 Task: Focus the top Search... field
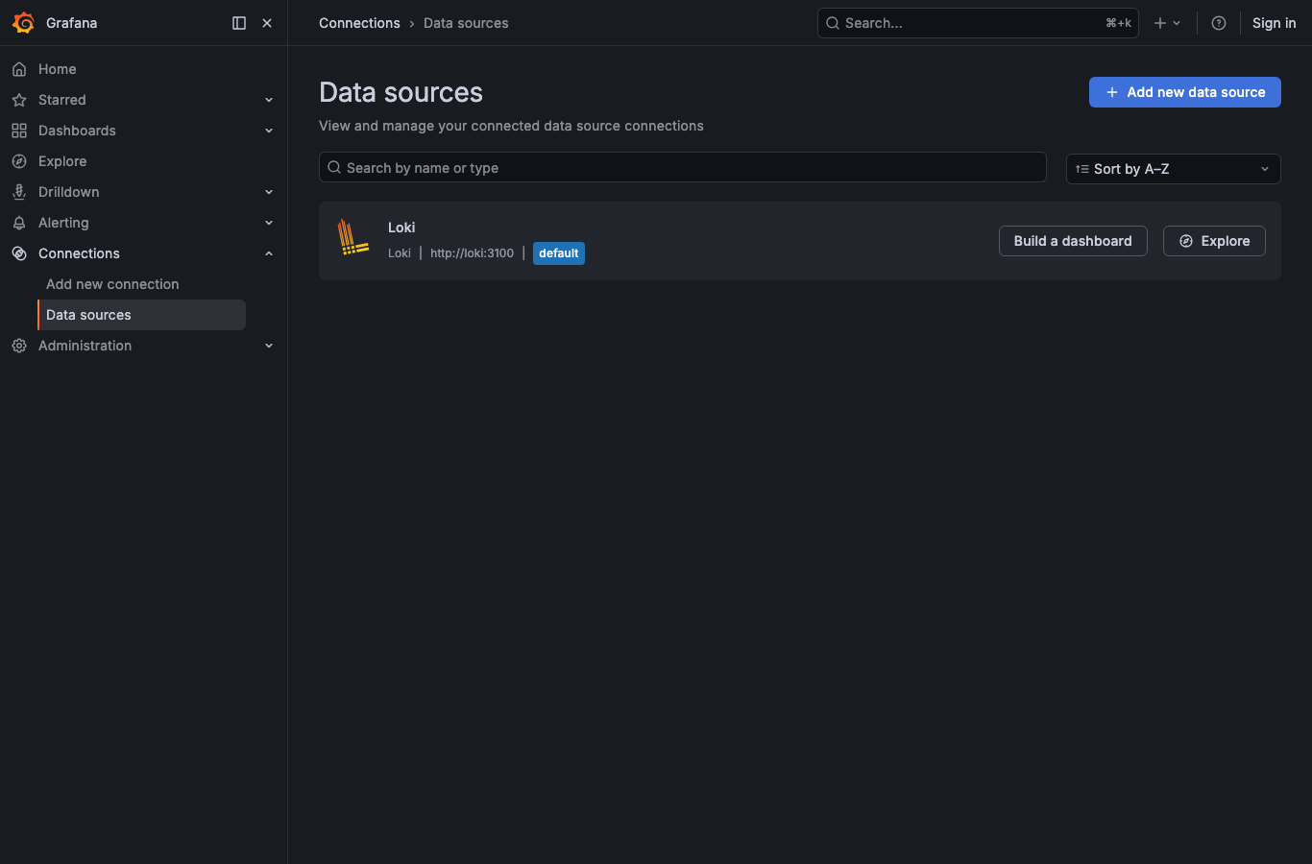tap(978, 23)
